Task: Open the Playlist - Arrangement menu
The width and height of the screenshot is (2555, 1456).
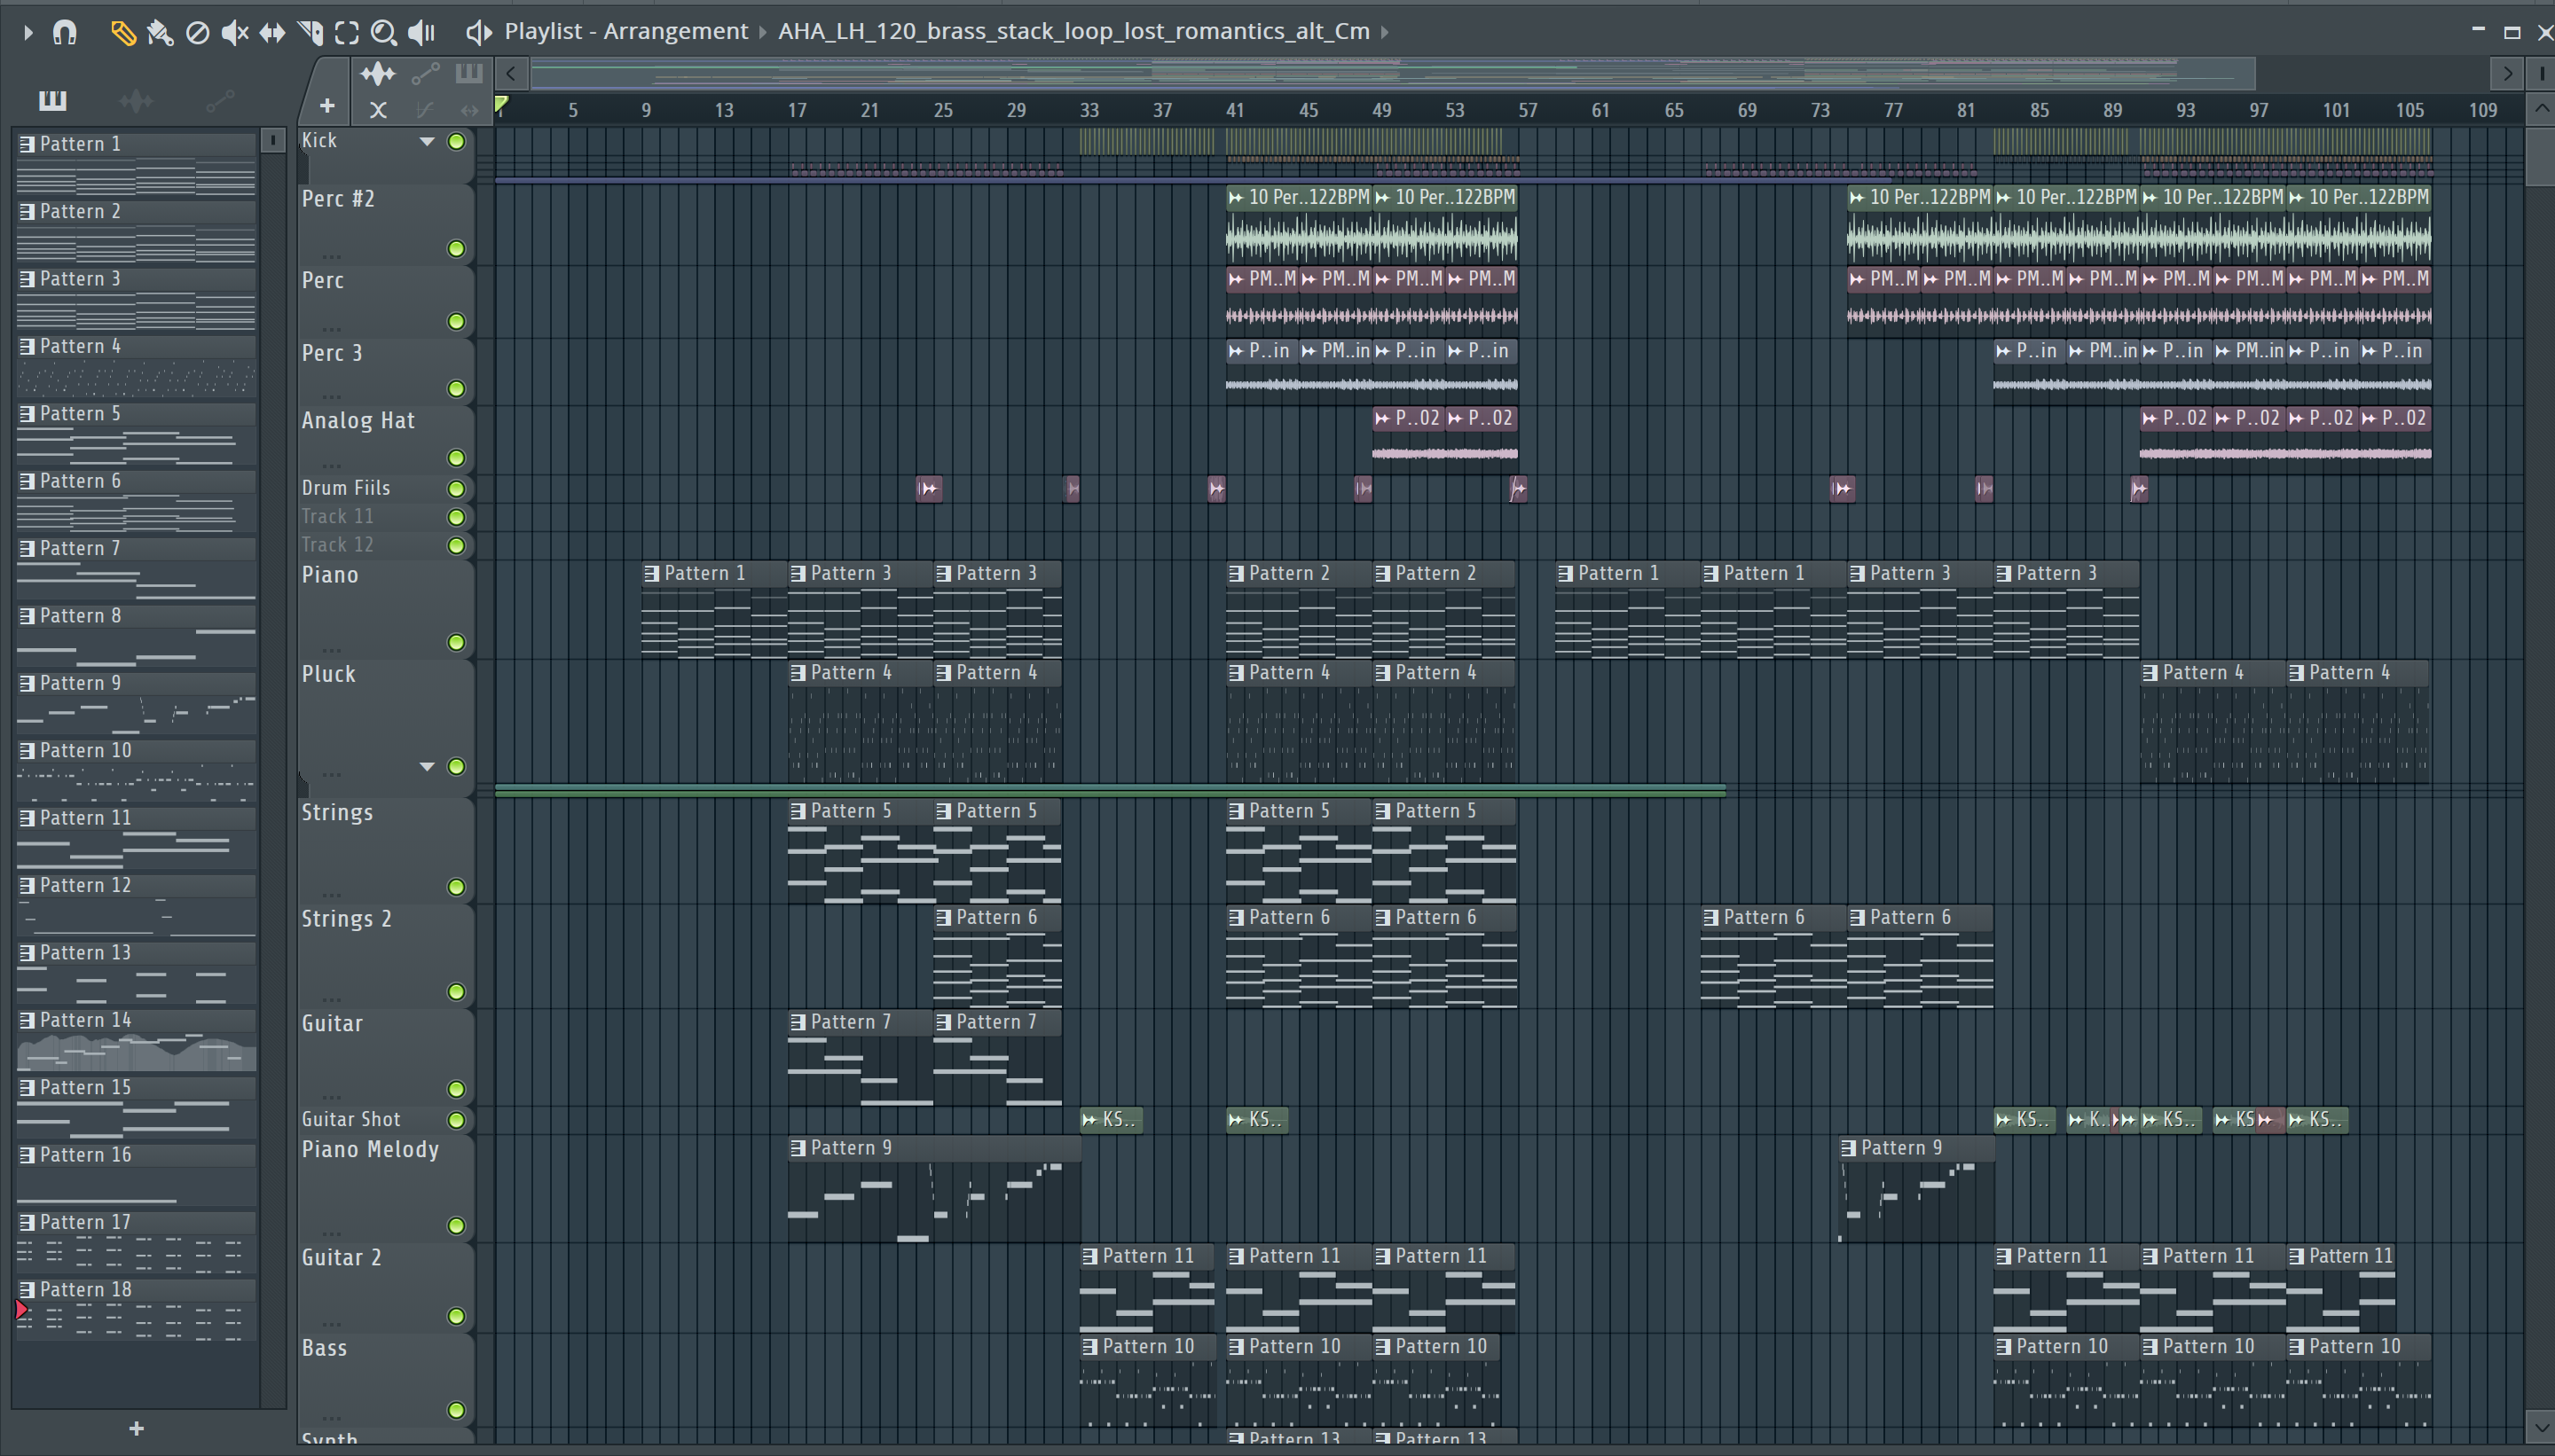Action: (x=625, y=32)
